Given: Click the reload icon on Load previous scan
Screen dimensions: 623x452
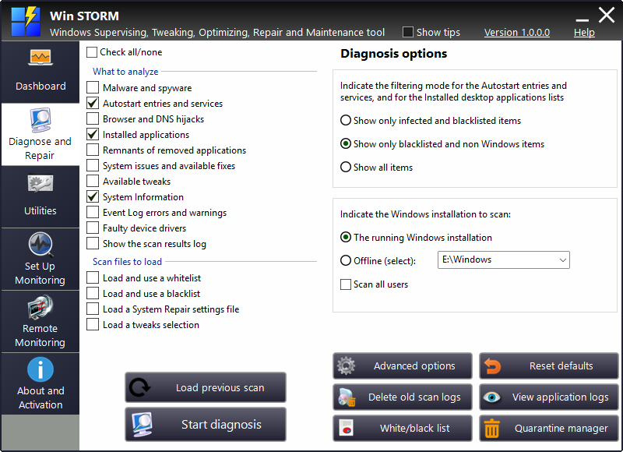Looking at the screenshot, I should tap(139, 387).
